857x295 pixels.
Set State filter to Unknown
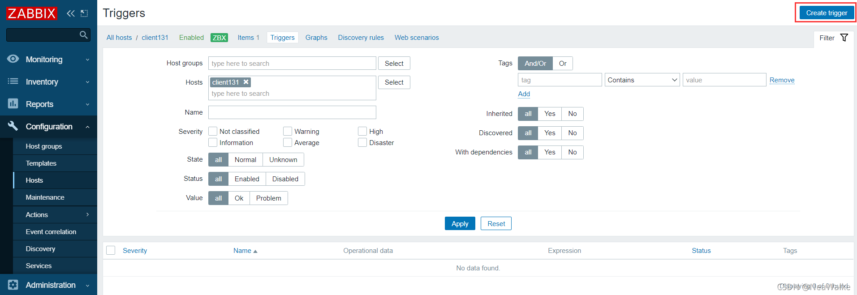point(283,160)
